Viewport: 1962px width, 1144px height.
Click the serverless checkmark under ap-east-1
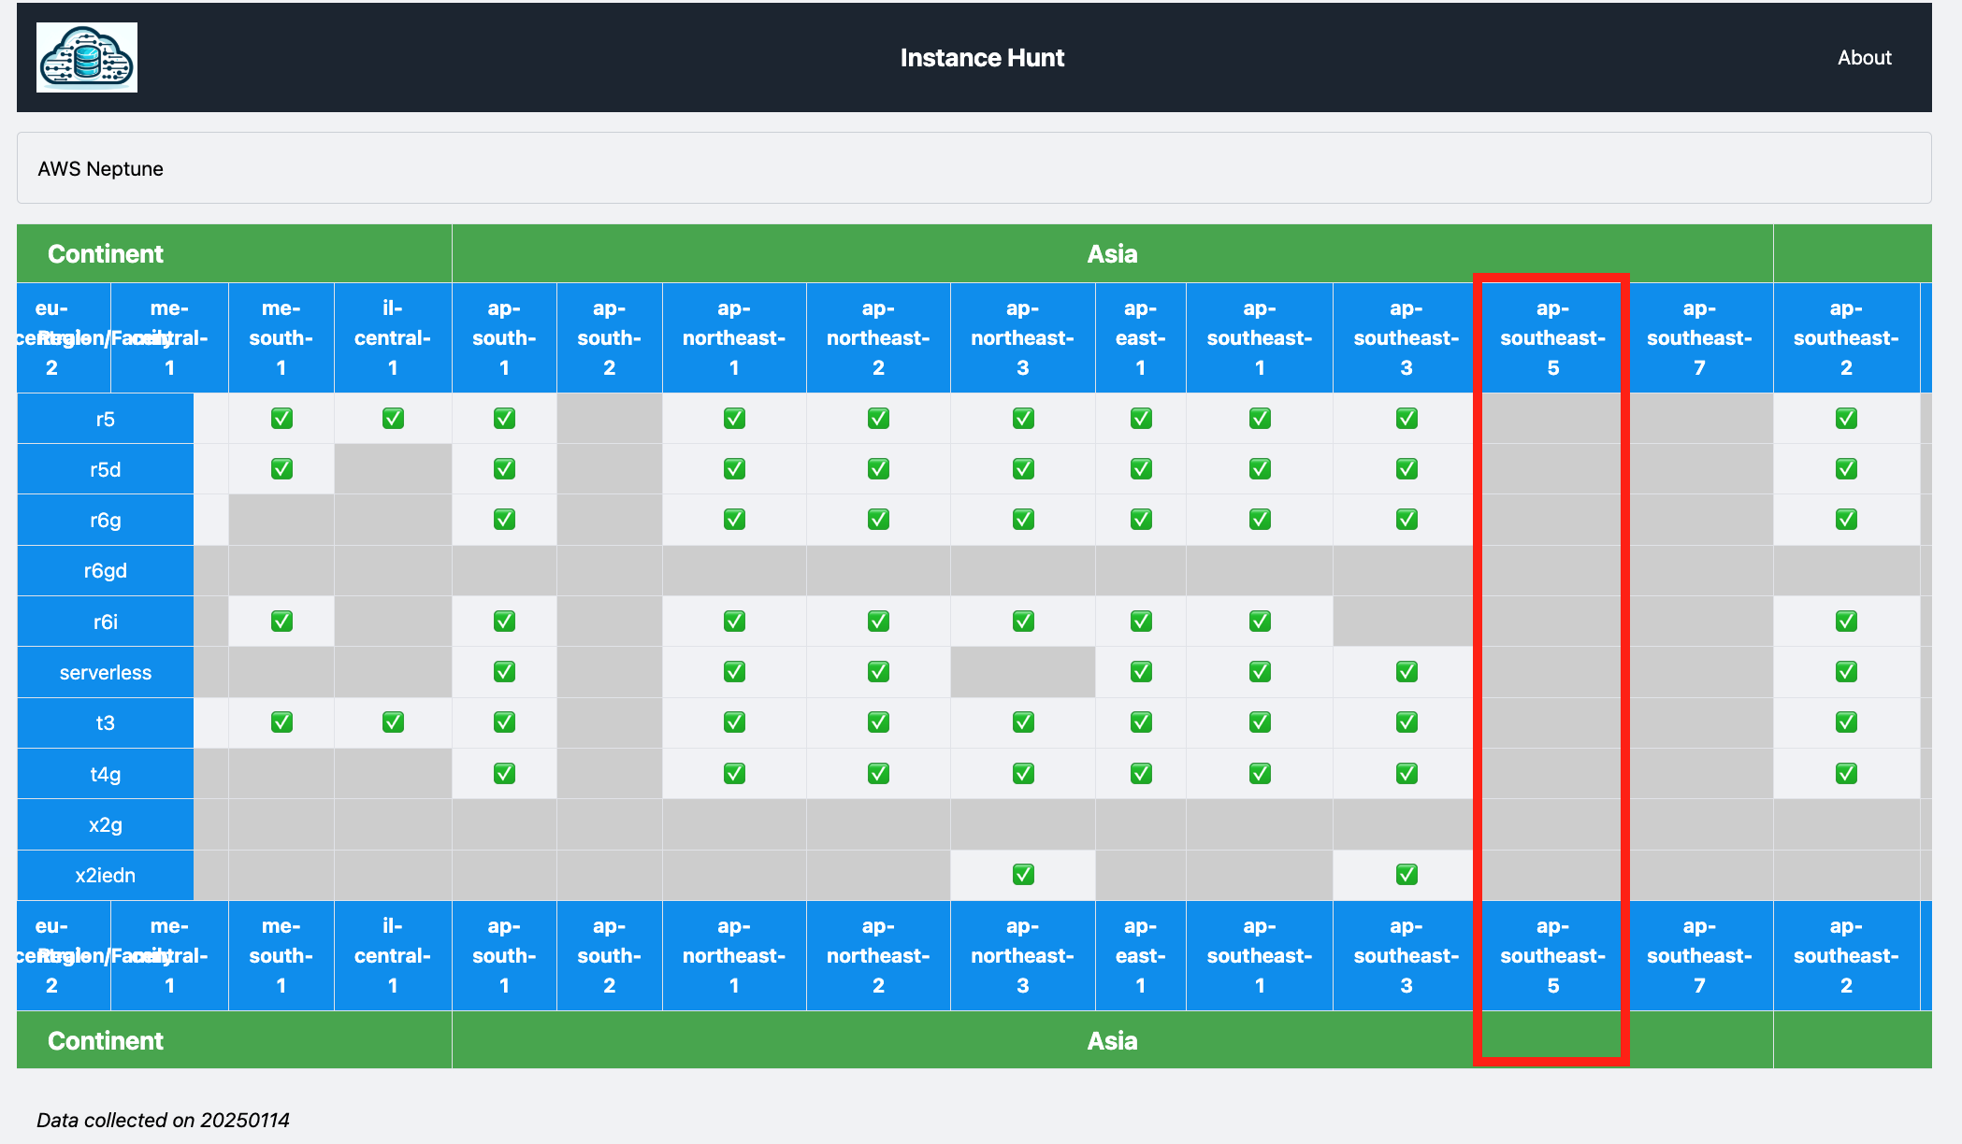click(x=1141, y=671)
